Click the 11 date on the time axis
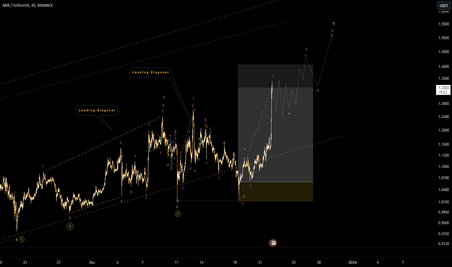 [x=176, y=262]
